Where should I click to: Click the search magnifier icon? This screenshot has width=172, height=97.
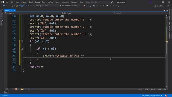click(112, 2)
